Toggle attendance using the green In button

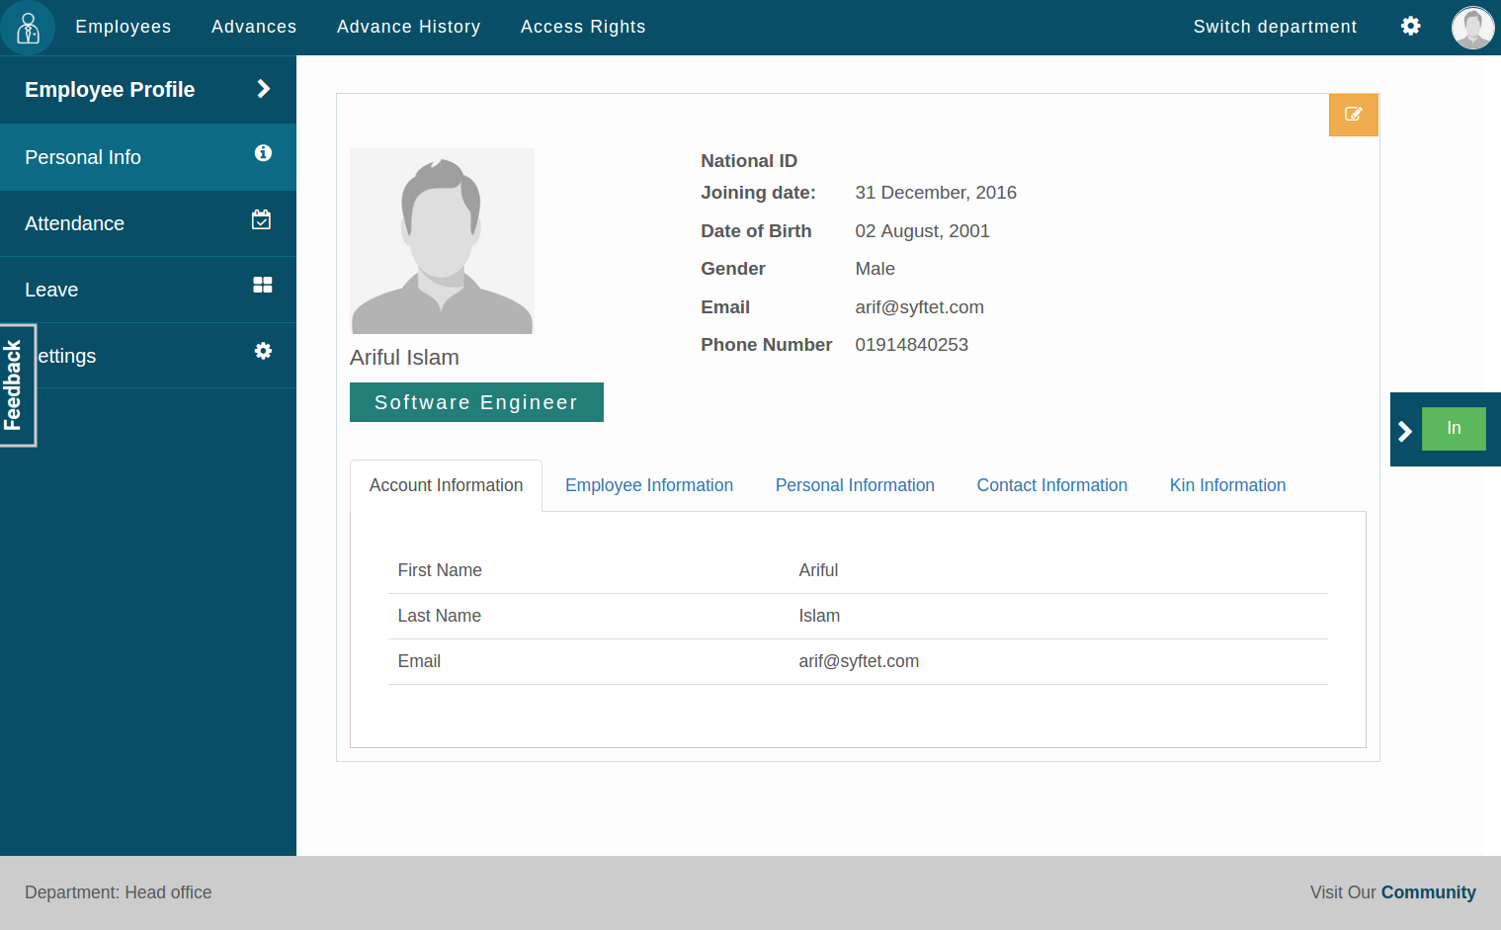[1454, 428]
